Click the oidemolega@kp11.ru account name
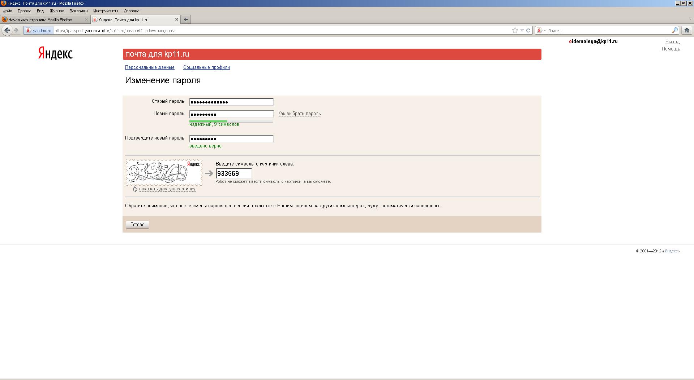694x380 pixels. pos(593,41)
